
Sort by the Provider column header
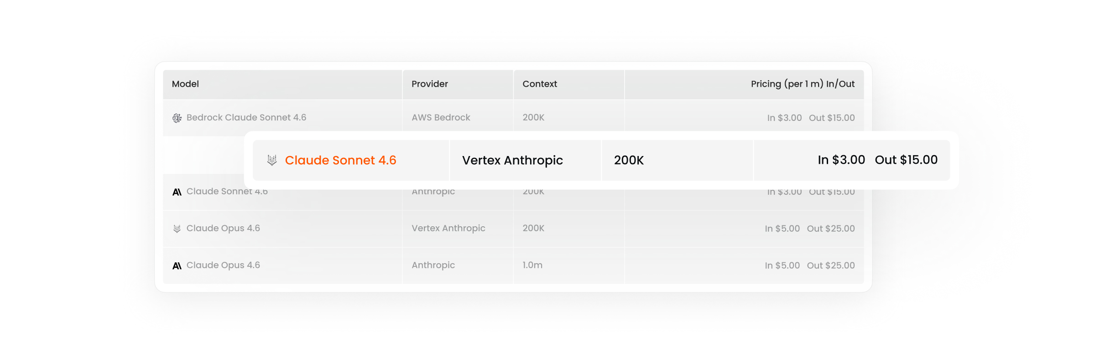point(430,84)
